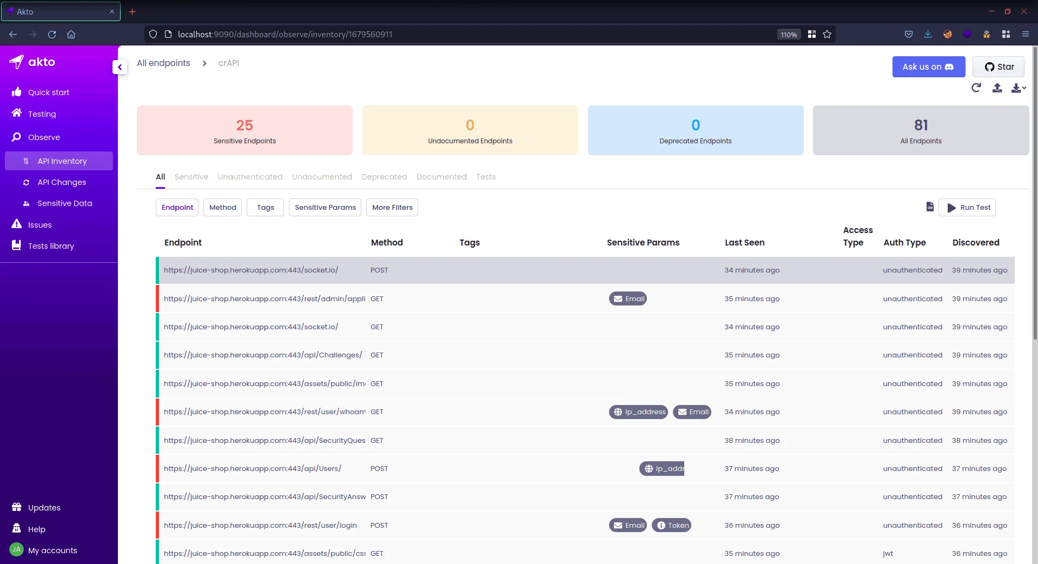Open API Changes in the sidebar
The width and height of the screenshot is (1038, 564).
coord(61,182)
